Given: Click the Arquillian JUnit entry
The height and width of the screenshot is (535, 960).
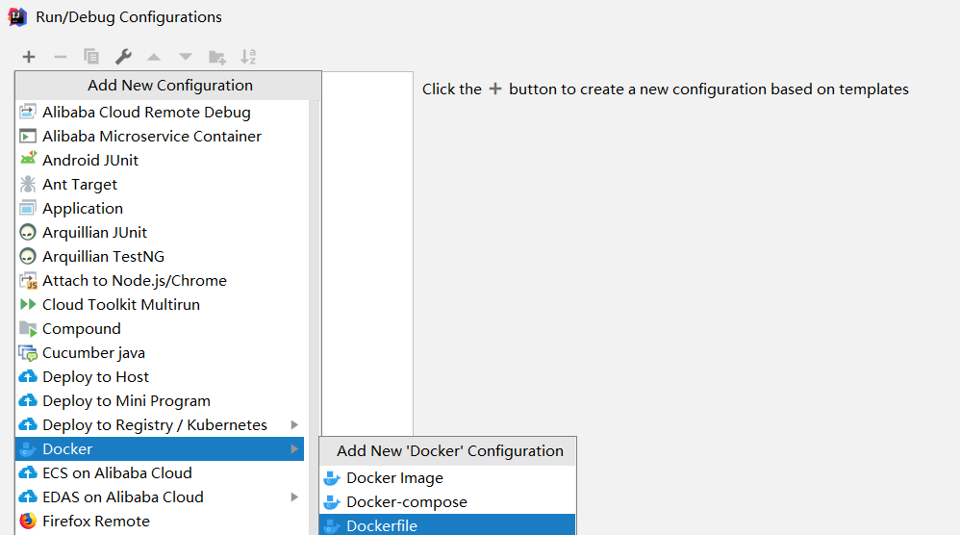Looking at the screenshot, I should click(x=160, y=233).
